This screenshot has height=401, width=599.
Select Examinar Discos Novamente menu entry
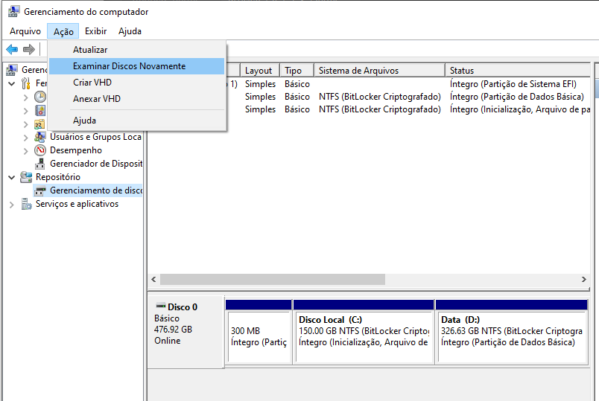click(129, 66)
